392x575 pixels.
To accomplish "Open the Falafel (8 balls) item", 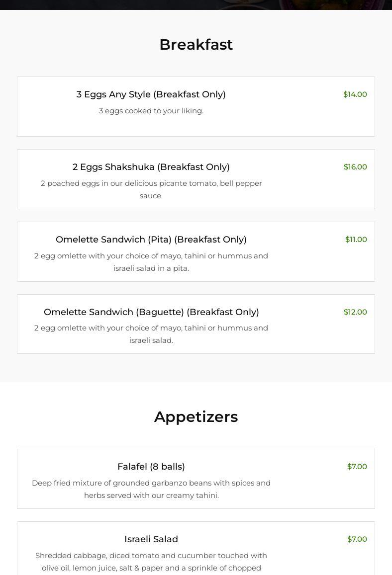I will point(151,467).
